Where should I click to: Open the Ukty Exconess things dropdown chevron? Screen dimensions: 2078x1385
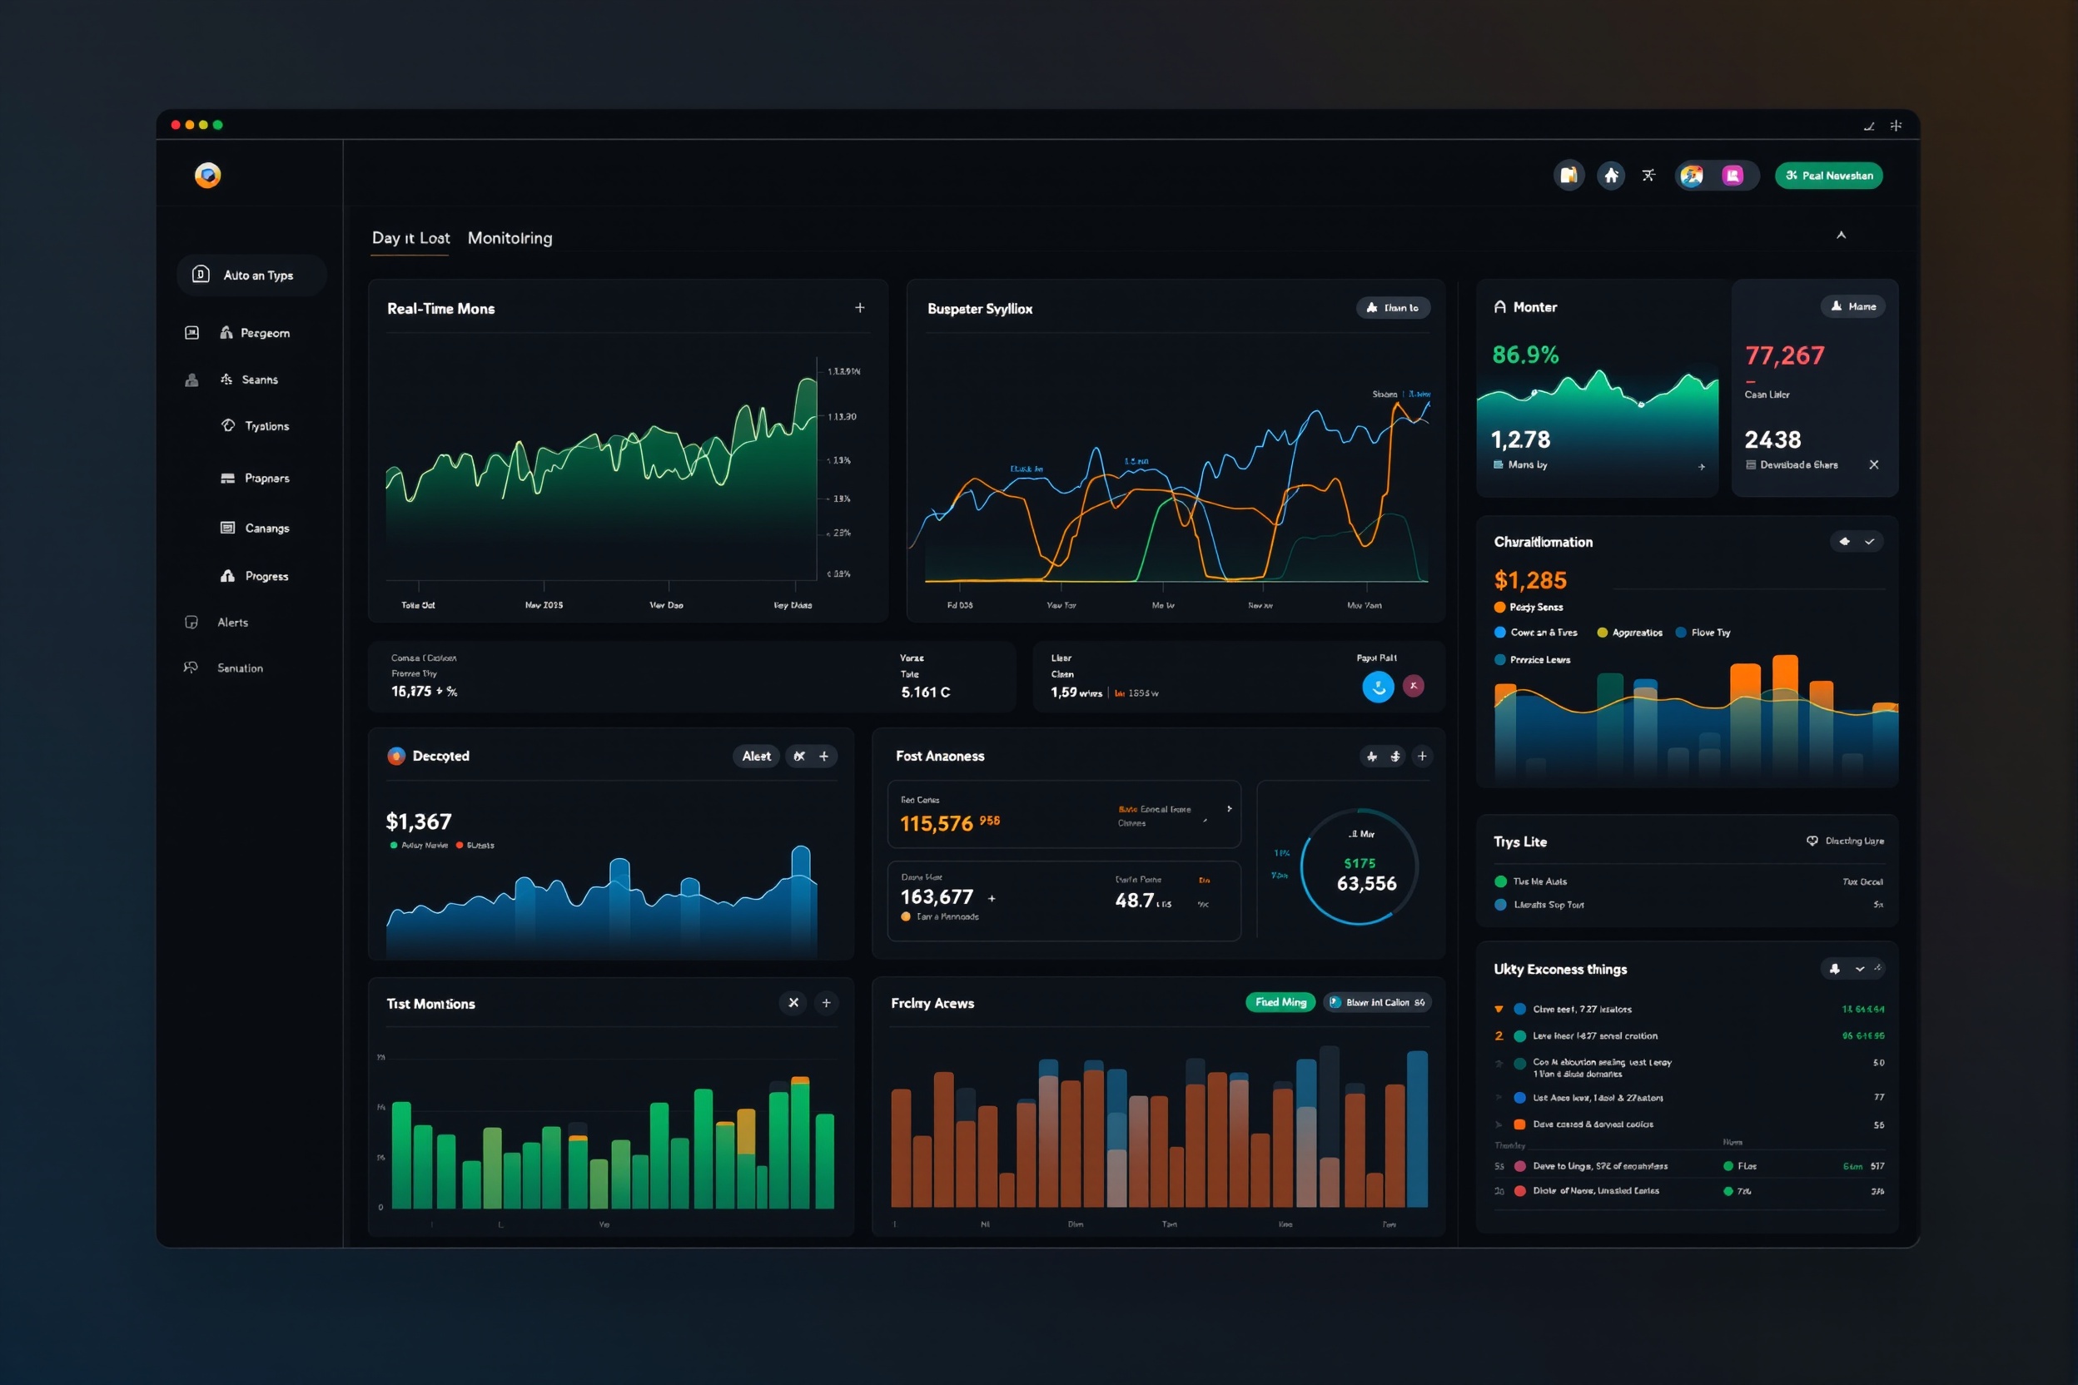[1860, 969]
